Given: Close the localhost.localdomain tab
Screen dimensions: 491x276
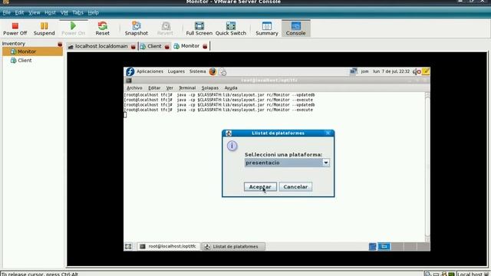Looking at the screenshot, I should pyautogui.click(x=133, y=47).
